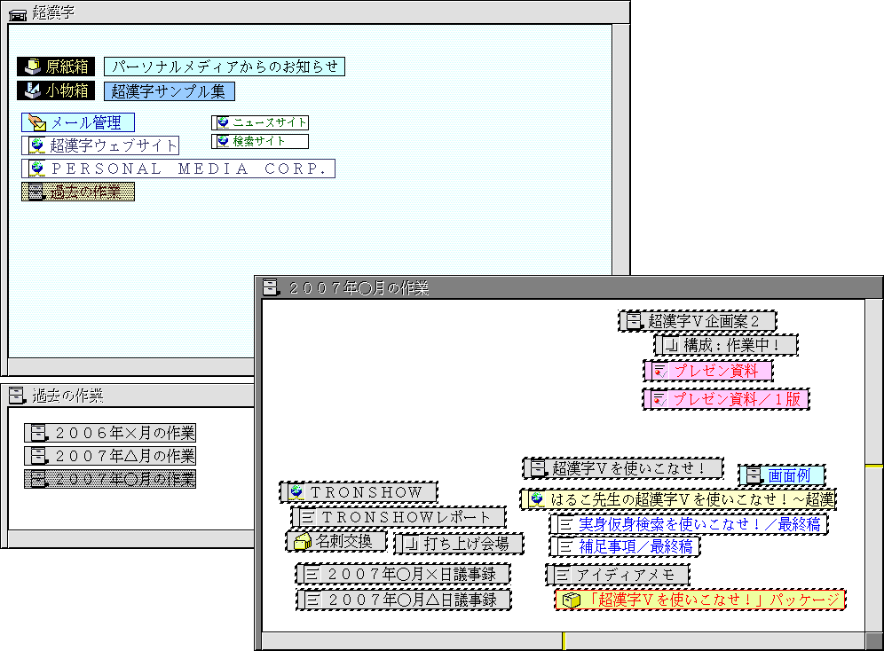
Task: Open the pink プレゼン資料／1版 document
Action: point(727,399)
